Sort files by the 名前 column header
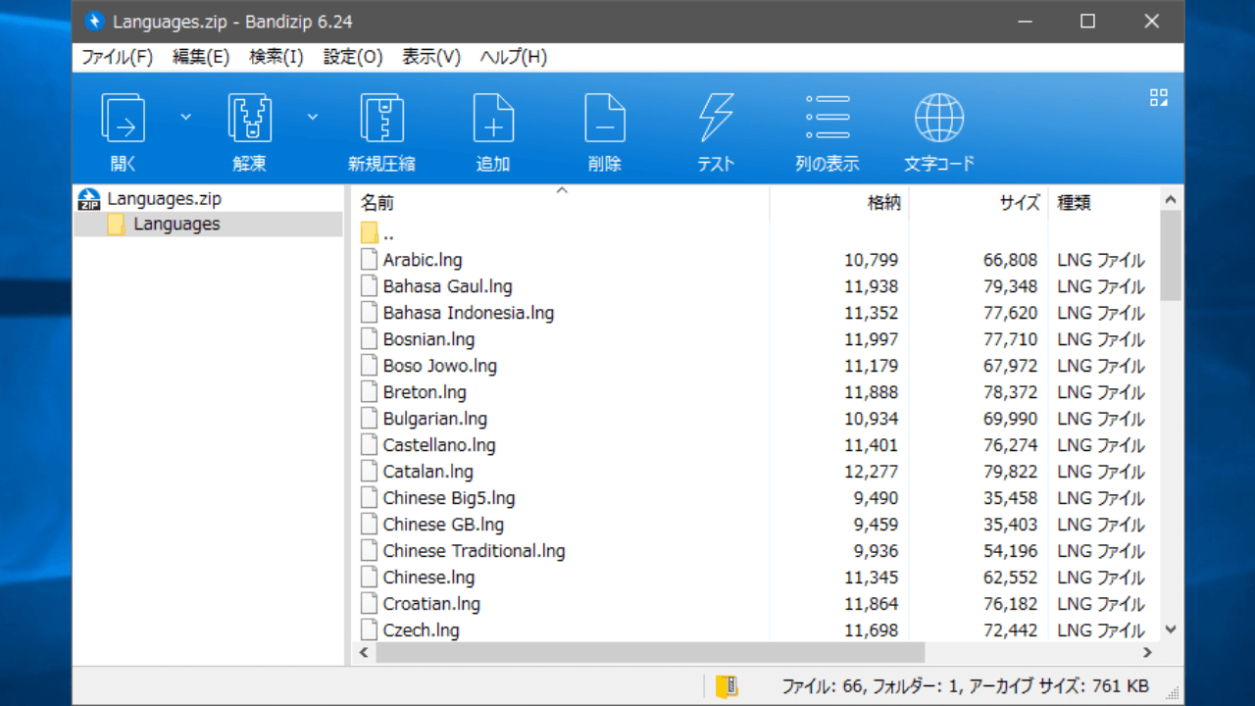The image size is (1255, 706). (x=377, y=203)
